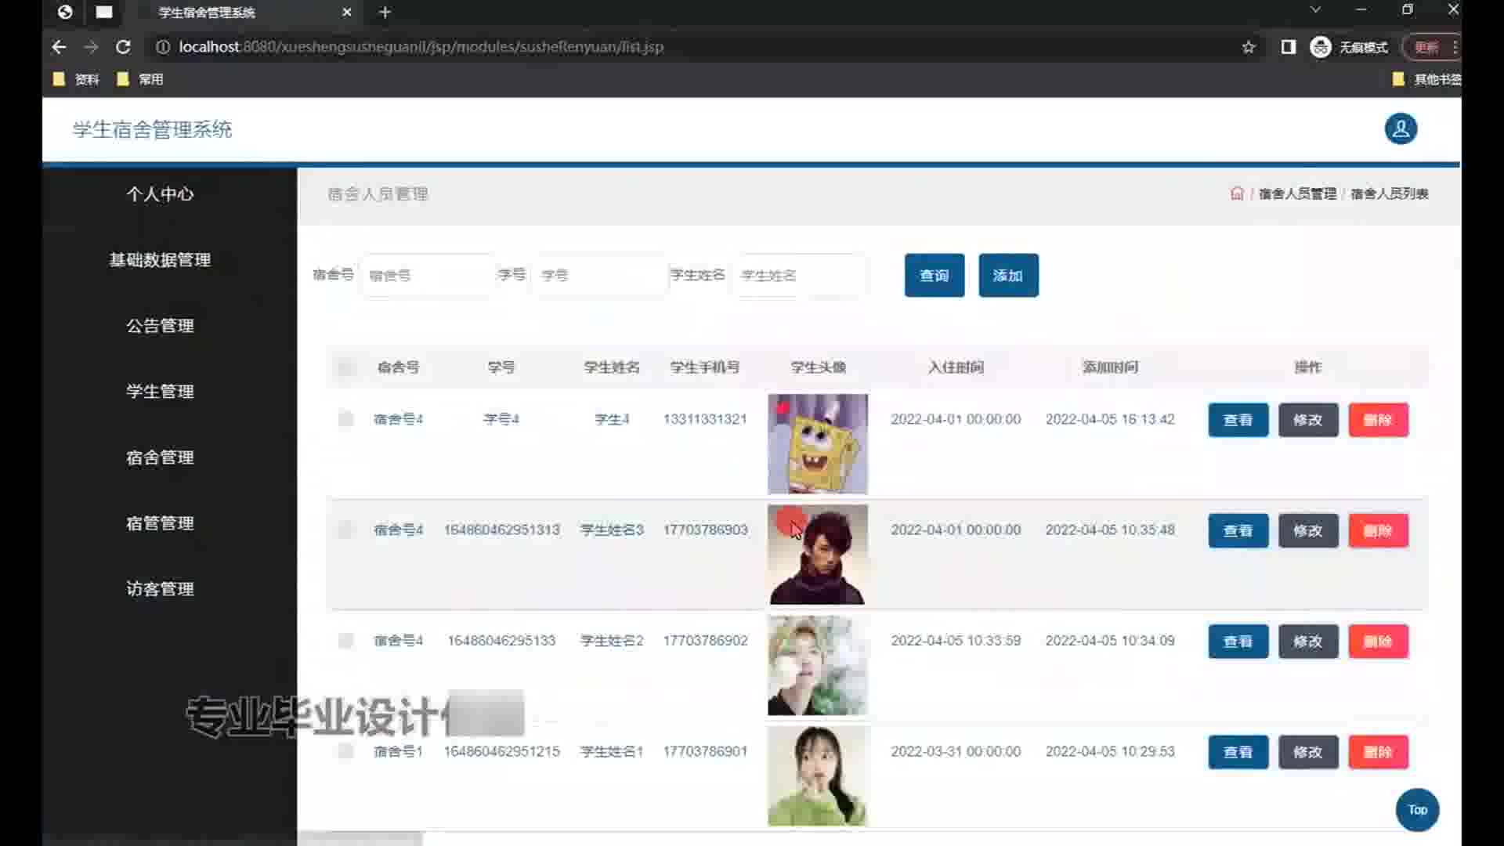Image resolution: width=1504 pixels, height=846 pixels.
Task: Open tab search dropdown chevron
Action: [1315, 10]
